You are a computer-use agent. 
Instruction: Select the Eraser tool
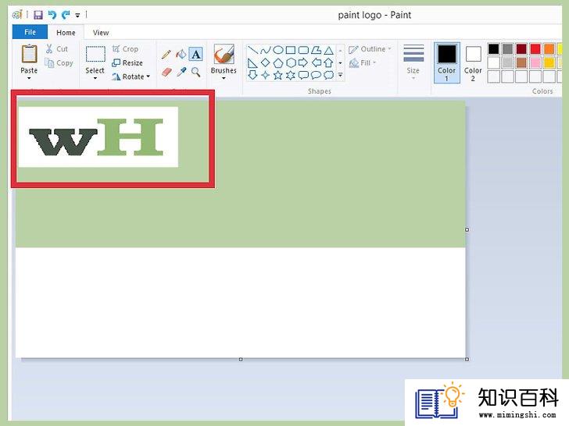[x=166, y=72]
